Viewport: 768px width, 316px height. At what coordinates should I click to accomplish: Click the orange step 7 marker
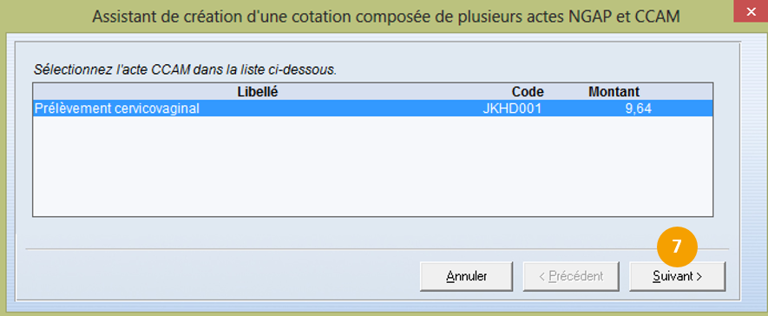click(x=677, y=247)
